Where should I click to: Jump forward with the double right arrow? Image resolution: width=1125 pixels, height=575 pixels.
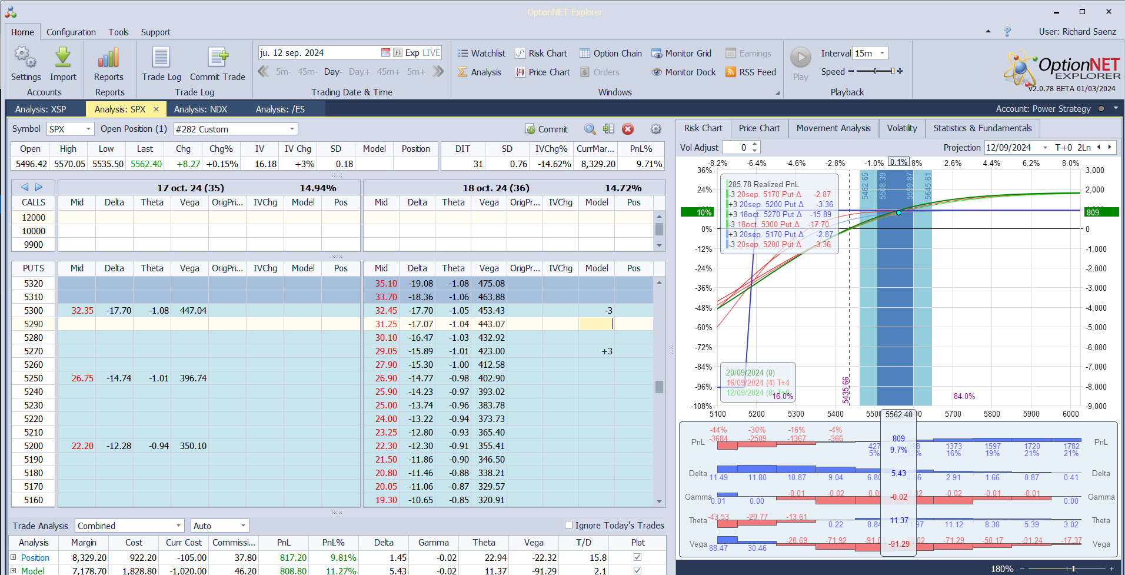click(438, 72)
